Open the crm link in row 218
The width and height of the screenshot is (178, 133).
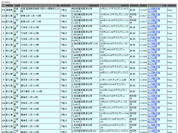pyautogui.click(x=154, y=115)
